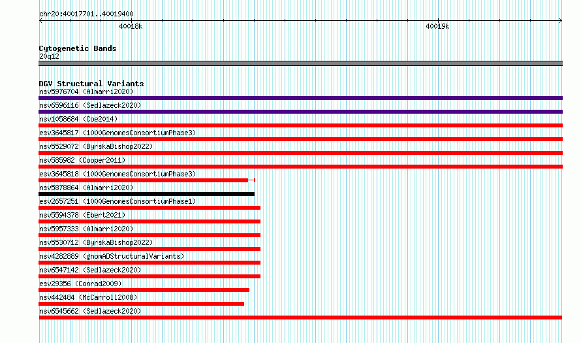The width and height of the screenshot is (581, 343).
Task: Click nsv4282889 (gnomADStructuralVariants) label
Action: (112, 256)
